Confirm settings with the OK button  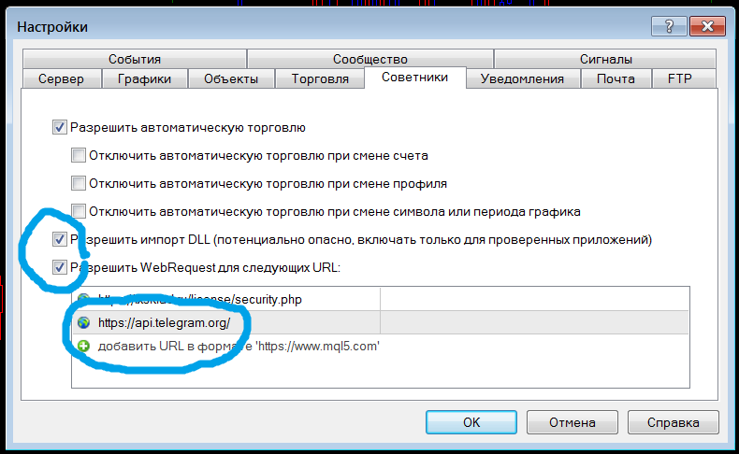point(471,422)
